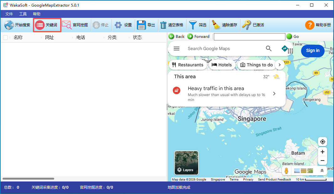Select the Things to do chip
Viewport: 334px width, 194px height.
[257, 65]
